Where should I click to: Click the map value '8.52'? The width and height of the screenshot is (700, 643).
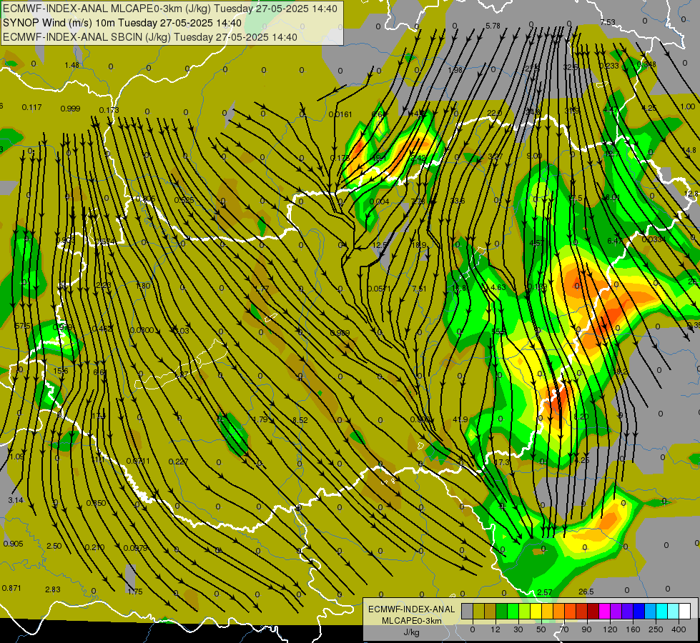pos(300,420)
